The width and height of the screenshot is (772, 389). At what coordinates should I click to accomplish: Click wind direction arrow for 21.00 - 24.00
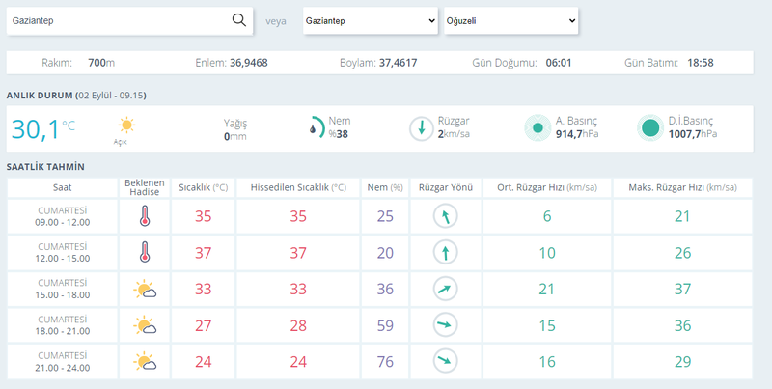coord(446,361)
